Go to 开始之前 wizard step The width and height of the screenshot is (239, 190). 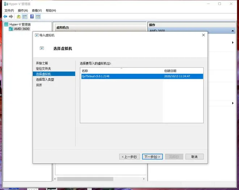tap(42, 63)
